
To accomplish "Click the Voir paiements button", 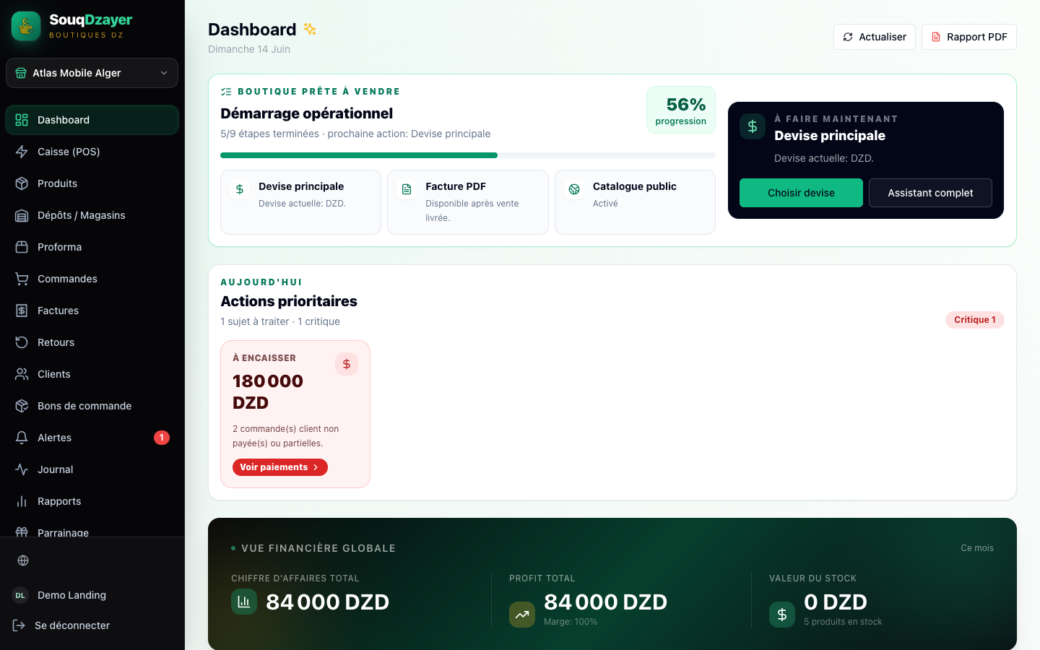I will point(280,467).
